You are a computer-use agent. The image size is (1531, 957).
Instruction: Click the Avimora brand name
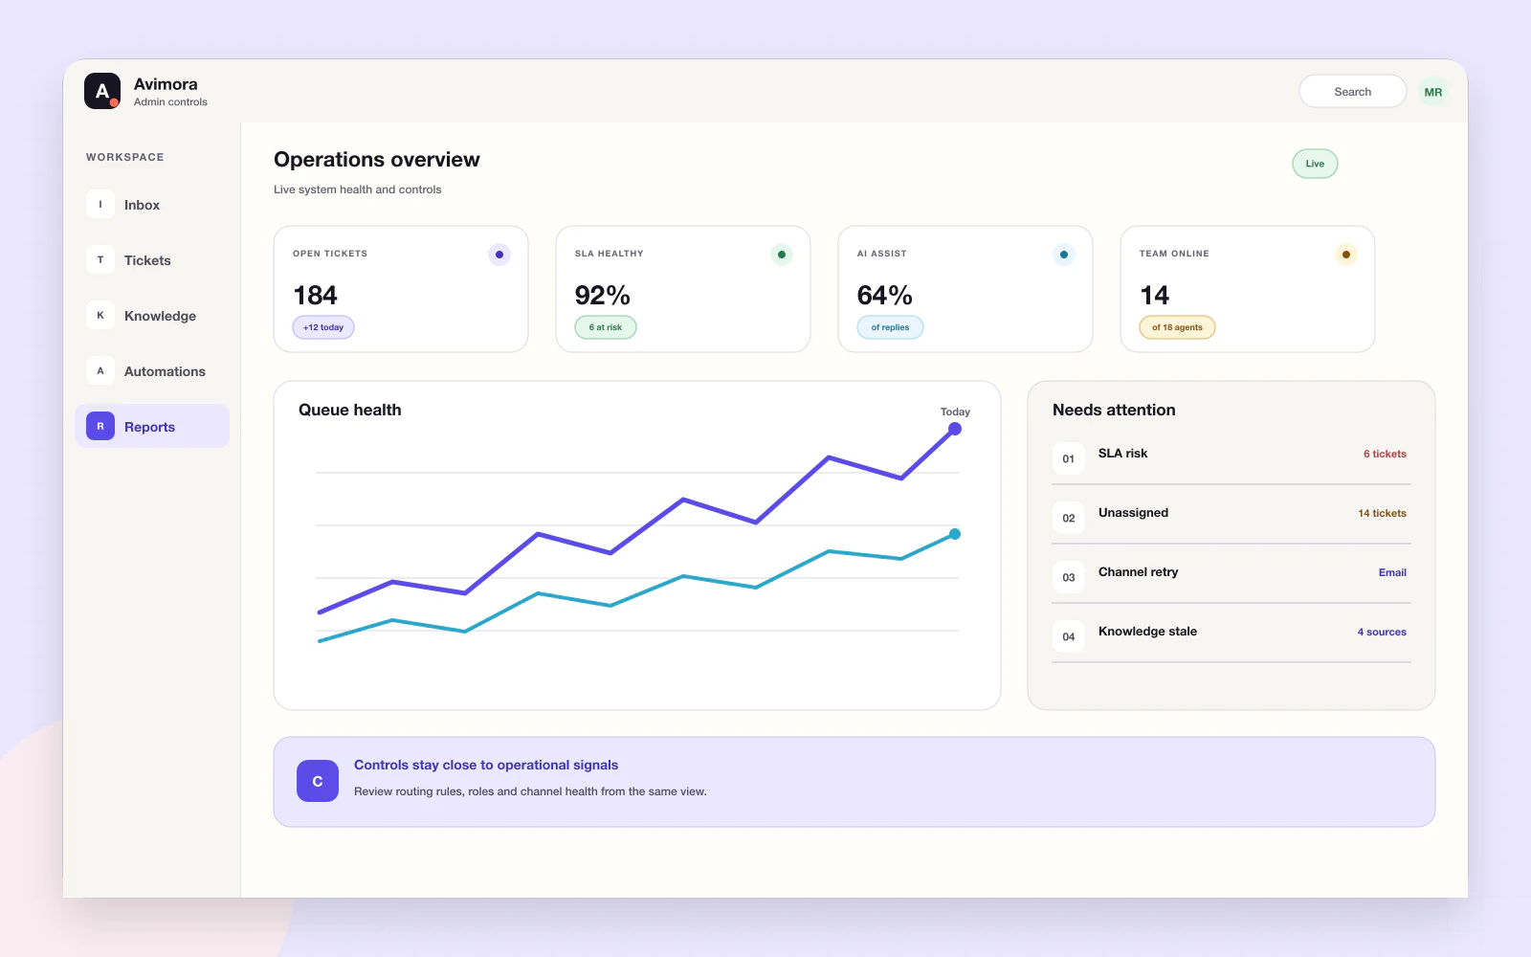point(166,84)
